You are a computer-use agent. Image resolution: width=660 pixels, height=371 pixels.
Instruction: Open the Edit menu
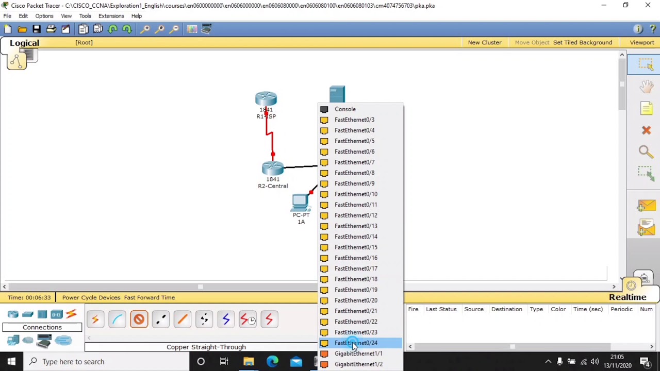pos(23,16)
